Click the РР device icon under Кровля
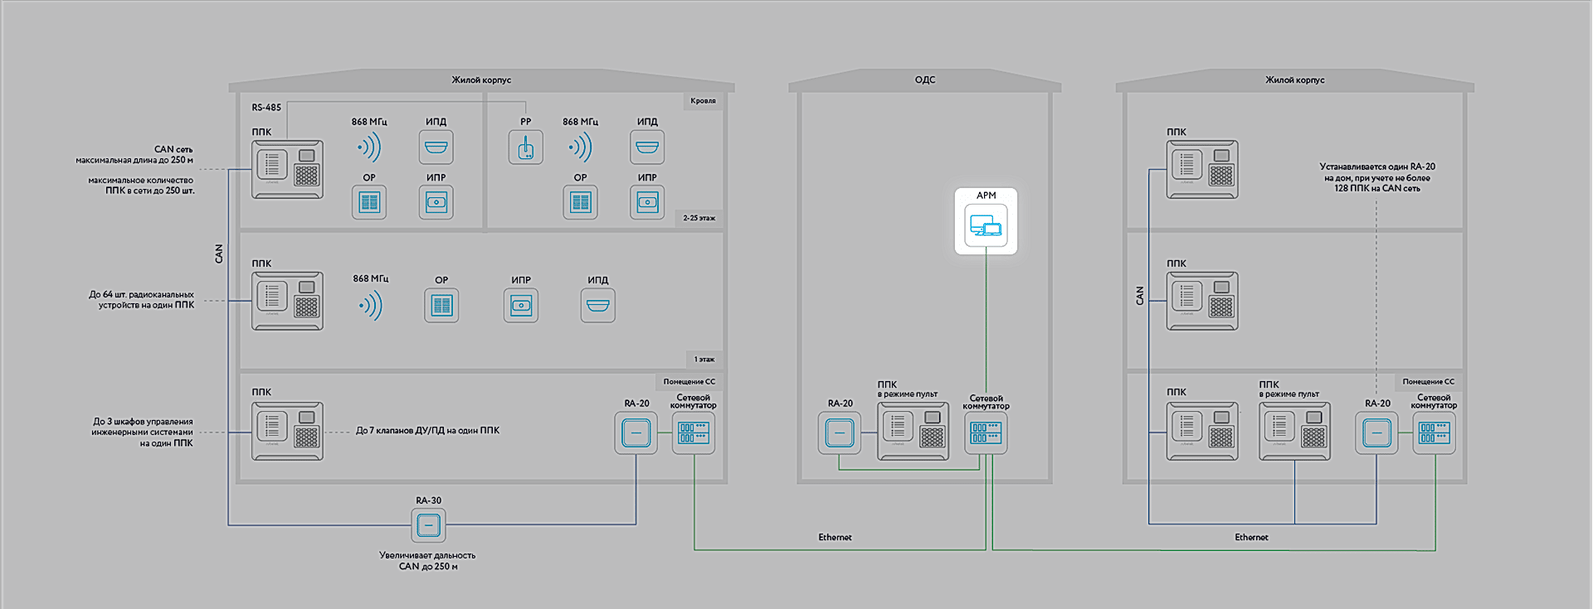The image size is (1593, 609). (525, 147)
